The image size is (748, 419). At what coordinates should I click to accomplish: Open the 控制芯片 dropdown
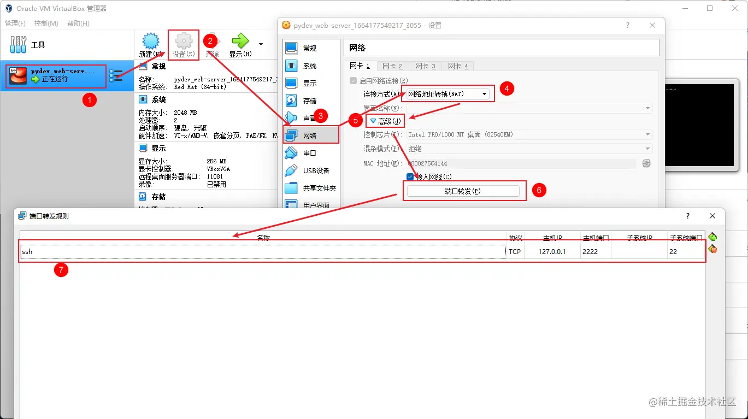coord(529,134)
